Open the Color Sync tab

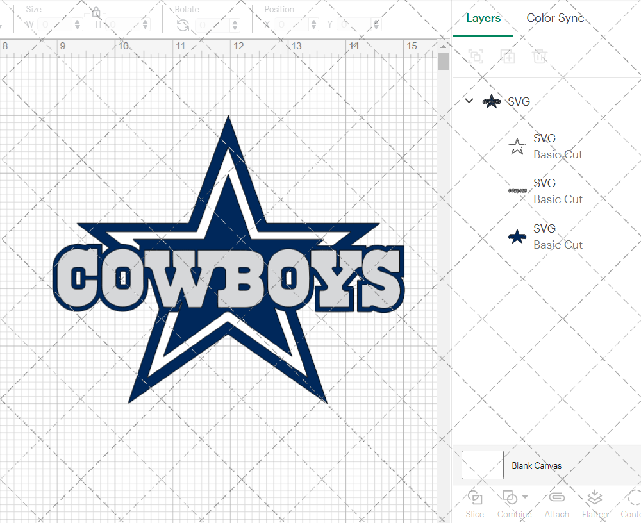[554, 18]
